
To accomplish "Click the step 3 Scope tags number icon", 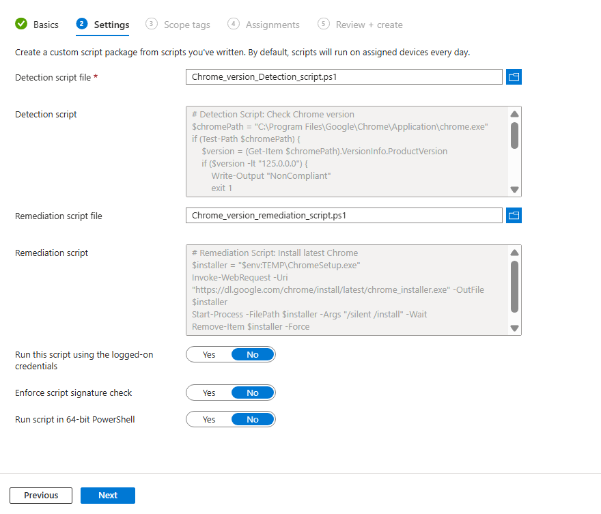I will pyautogui.click(x=152, y=24).
